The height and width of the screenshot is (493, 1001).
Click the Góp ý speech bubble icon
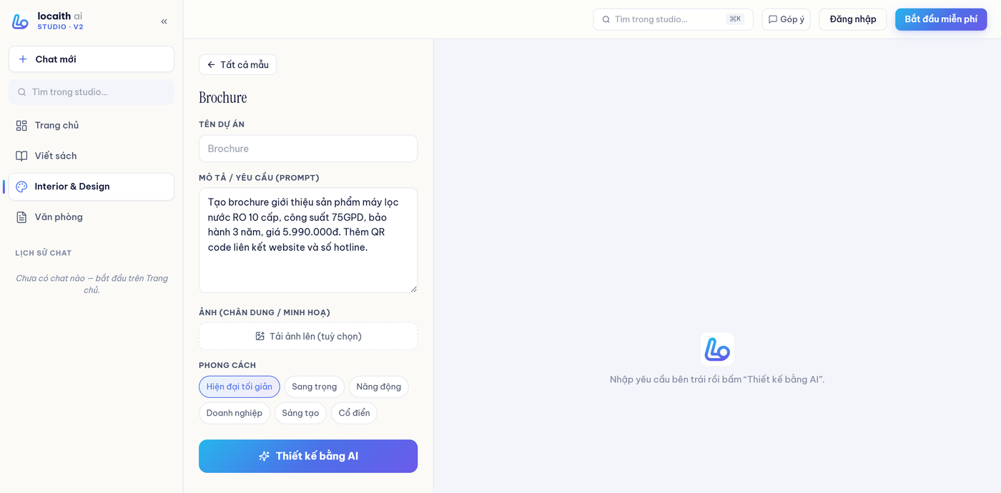[x=773, y=19]
